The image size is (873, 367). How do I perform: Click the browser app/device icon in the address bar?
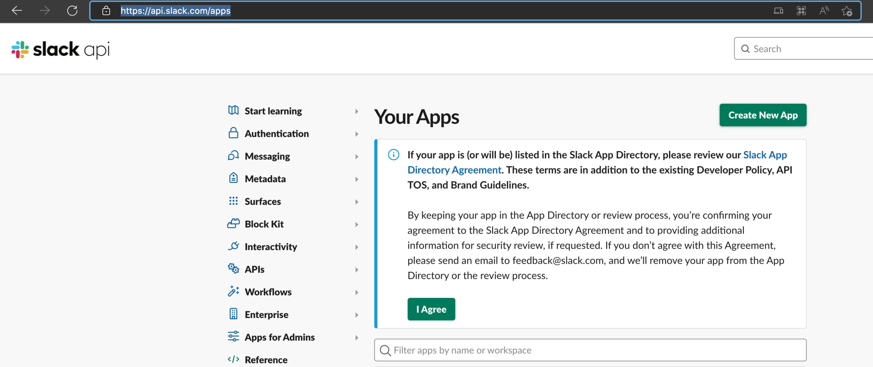tap(778, 11)
